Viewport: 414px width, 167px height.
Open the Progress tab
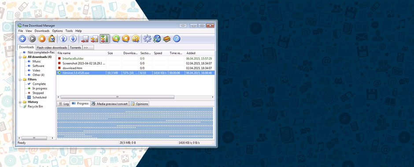pos(80,104)
